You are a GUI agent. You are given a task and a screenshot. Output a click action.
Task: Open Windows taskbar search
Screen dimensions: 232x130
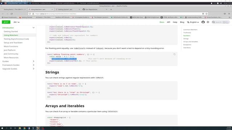tap(7, 128)
